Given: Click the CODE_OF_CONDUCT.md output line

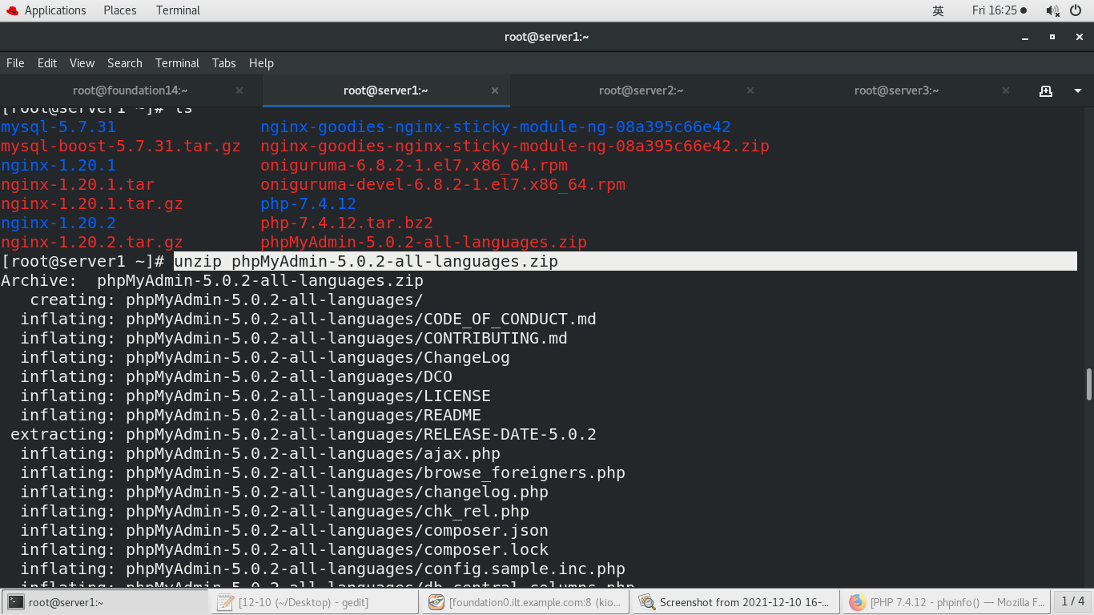Looking at the screenshot, I should point(308,319).
